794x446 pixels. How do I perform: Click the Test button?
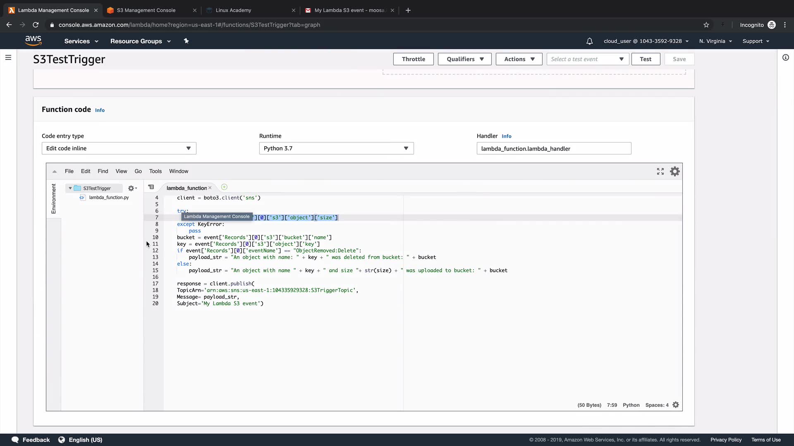coord(645,59)
